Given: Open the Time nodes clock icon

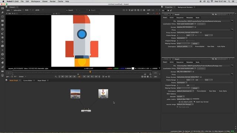Looking at the screenshot, I should (x=3, y=17).
